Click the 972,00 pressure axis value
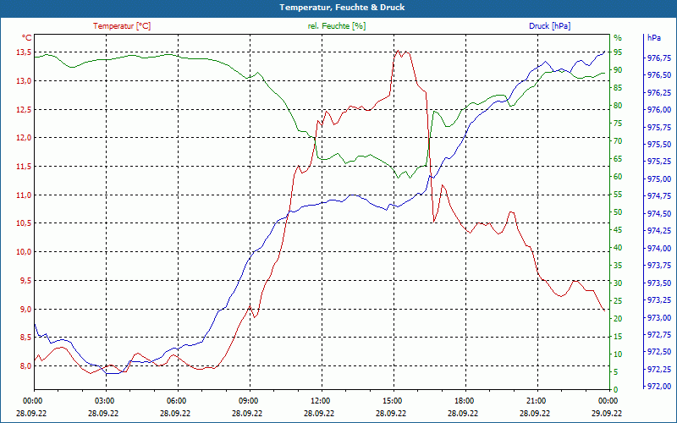677x423 pixels. [x=660, y=387]
